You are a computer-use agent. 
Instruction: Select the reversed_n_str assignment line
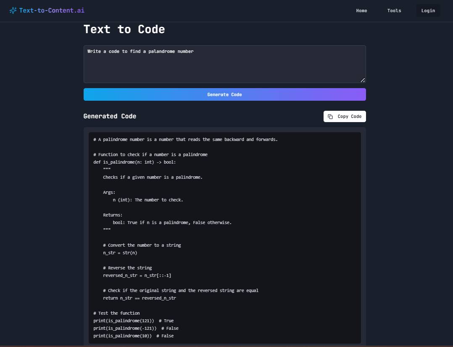click(x=137, y=275)
